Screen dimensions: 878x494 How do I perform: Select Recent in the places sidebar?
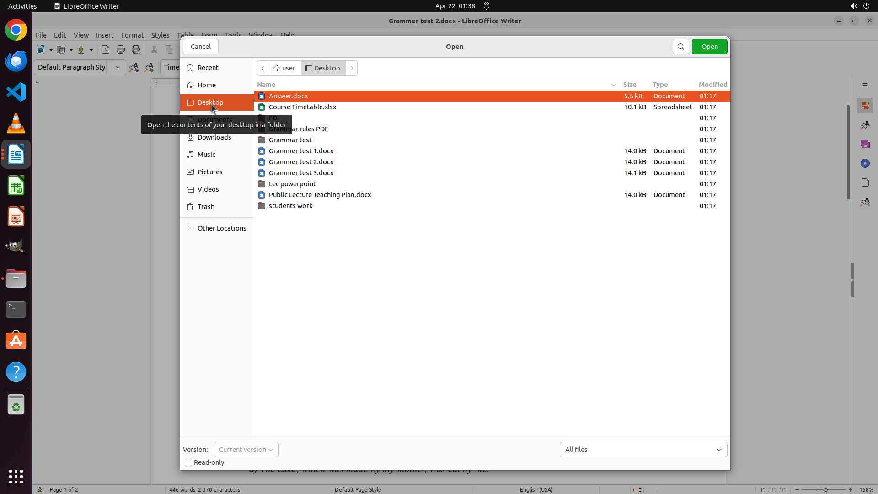pyautogui.click(x=208, y=68)
